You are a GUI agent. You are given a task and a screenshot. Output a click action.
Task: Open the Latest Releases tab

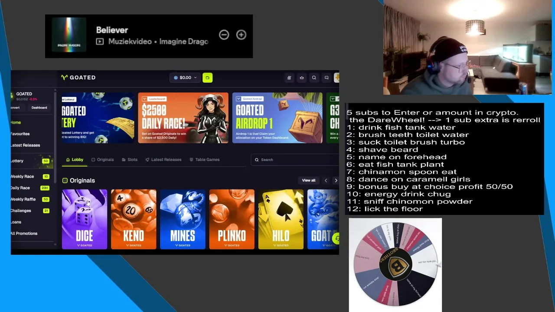point(163,159)
